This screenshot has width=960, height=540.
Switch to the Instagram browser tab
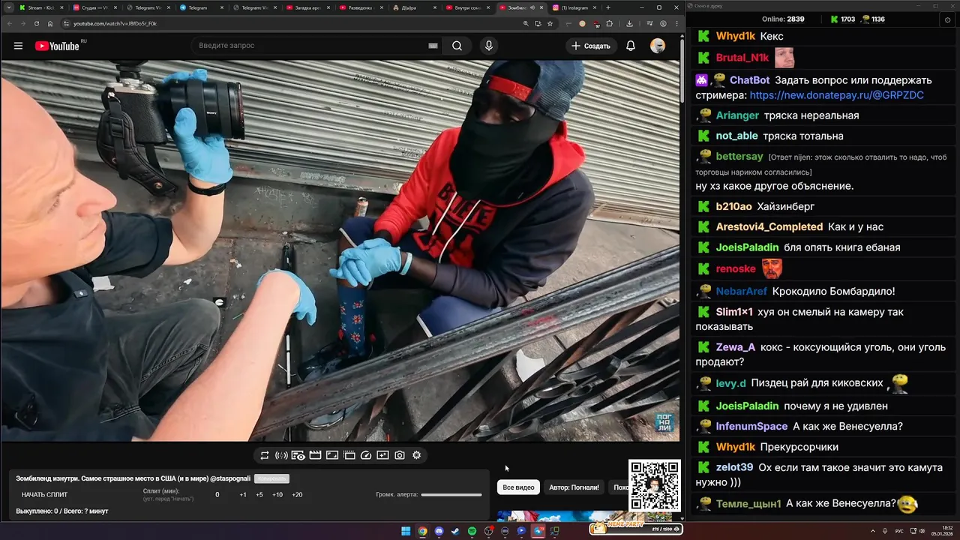(x=574, y=7)
